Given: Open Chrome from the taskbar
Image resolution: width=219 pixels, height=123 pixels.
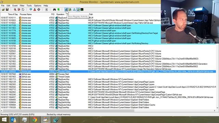Looking at the screenshot, I should click(35, 120).
